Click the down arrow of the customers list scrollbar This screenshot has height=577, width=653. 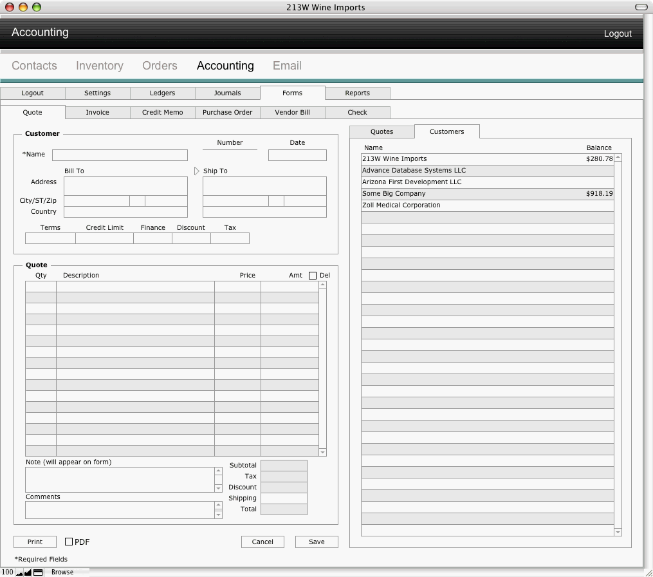[x=618, y=532]
